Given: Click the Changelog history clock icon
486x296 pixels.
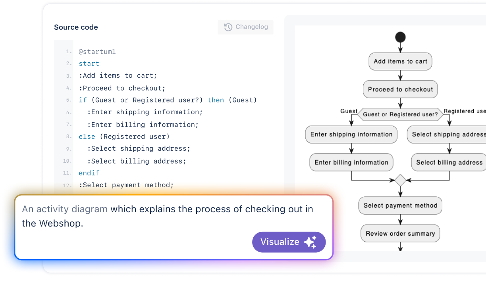Looking at the screenshot, I should (x=228, y=27).
